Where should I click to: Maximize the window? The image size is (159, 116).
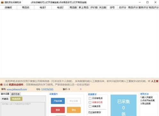(x=147, y=2)
